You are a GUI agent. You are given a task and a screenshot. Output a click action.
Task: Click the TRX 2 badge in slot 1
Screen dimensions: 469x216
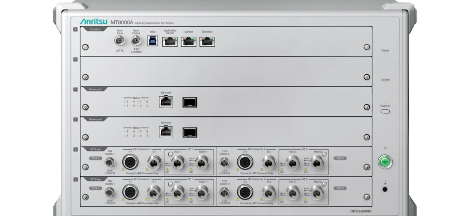tap(340, 188)
